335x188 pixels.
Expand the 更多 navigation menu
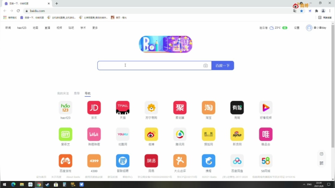(95, 28)
